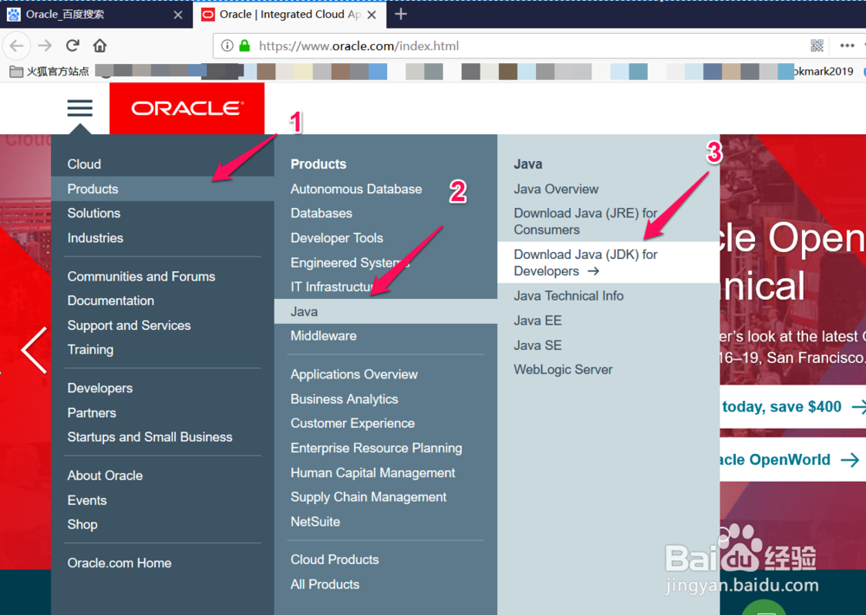Click the Oracle OpenWorld banner button
The image size is (866, 615).
(x=793, y=460)
